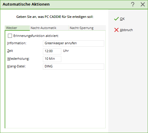The image size is (148, 133).
Task: Confirm settings via the OK text
Action: tap(122, 19)
